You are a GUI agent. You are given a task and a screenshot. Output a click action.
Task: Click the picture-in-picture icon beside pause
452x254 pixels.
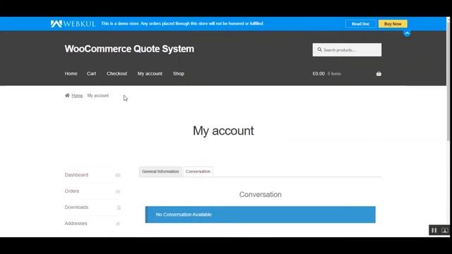pos(444,231)
